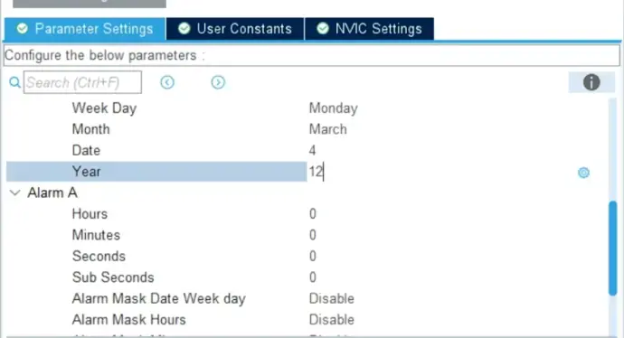Go to previous search result arrow
Image resolution: width=624 pixels, height=338 pixels.
pyautogui.click(x=167, y=82)
